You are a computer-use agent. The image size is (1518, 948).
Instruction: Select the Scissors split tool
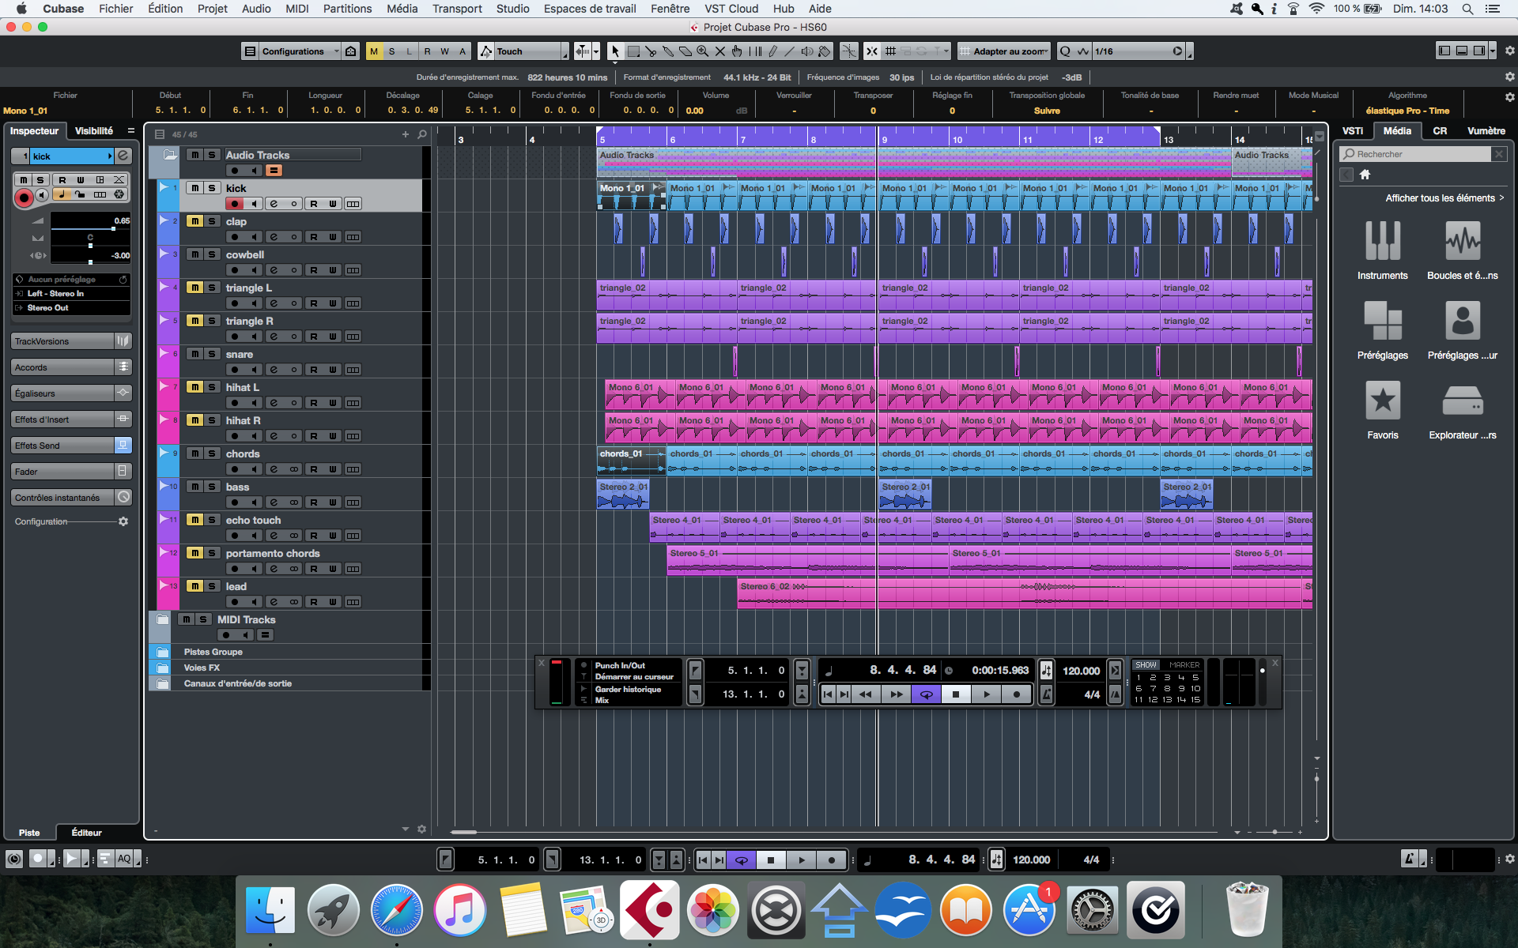[x=651, y=51]
